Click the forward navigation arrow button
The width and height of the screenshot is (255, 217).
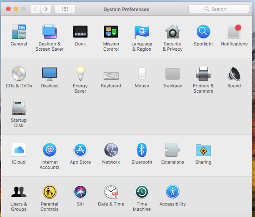(46, 9)
